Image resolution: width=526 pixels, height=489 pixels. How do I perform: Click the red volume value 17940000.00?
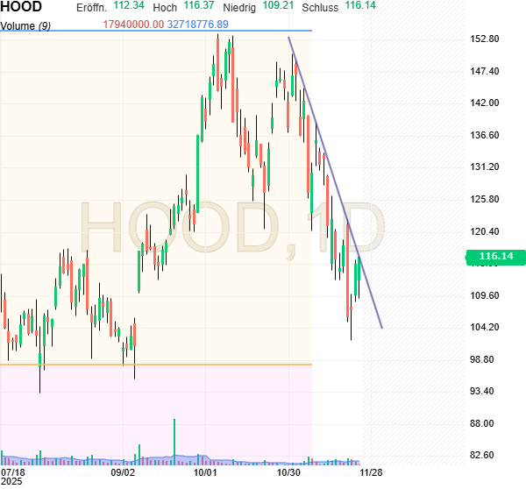[x=133, y=25]
